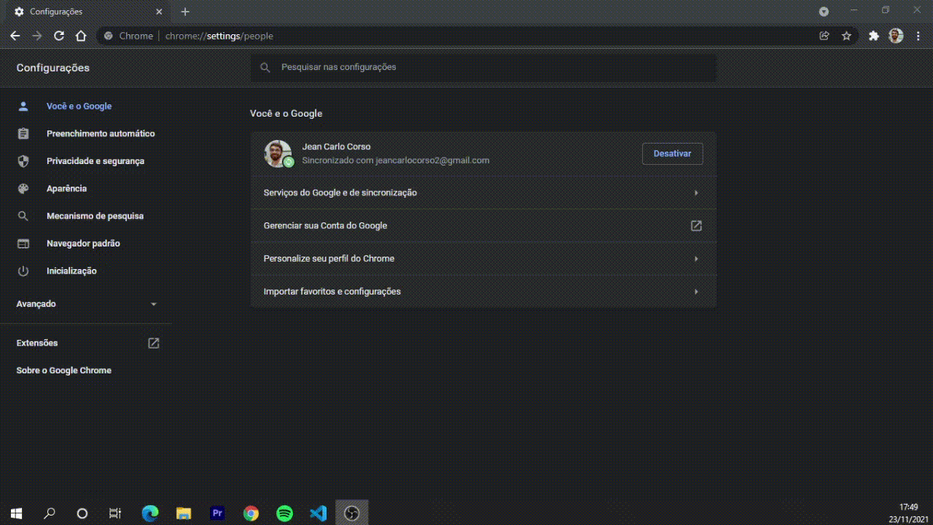Open Spotify from taskbar
The image size is (933, 525).
coord(284,513)
